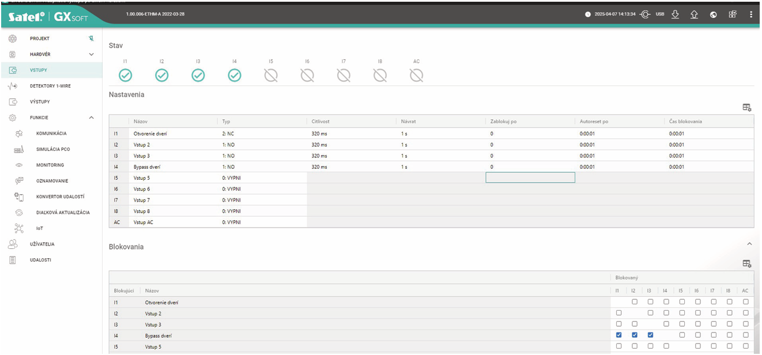Open the globe language icon
Screen dimensions: 762x355
714,14
